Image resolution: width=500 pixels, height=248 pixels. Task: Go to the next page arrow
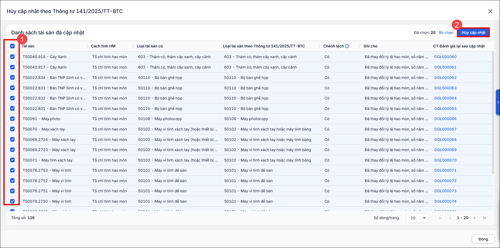click(x=475, y=218)
